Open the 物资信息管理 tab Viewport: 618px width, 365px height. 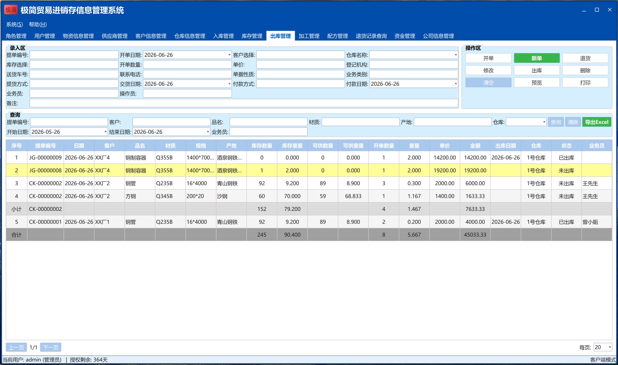tap(78, 36)
